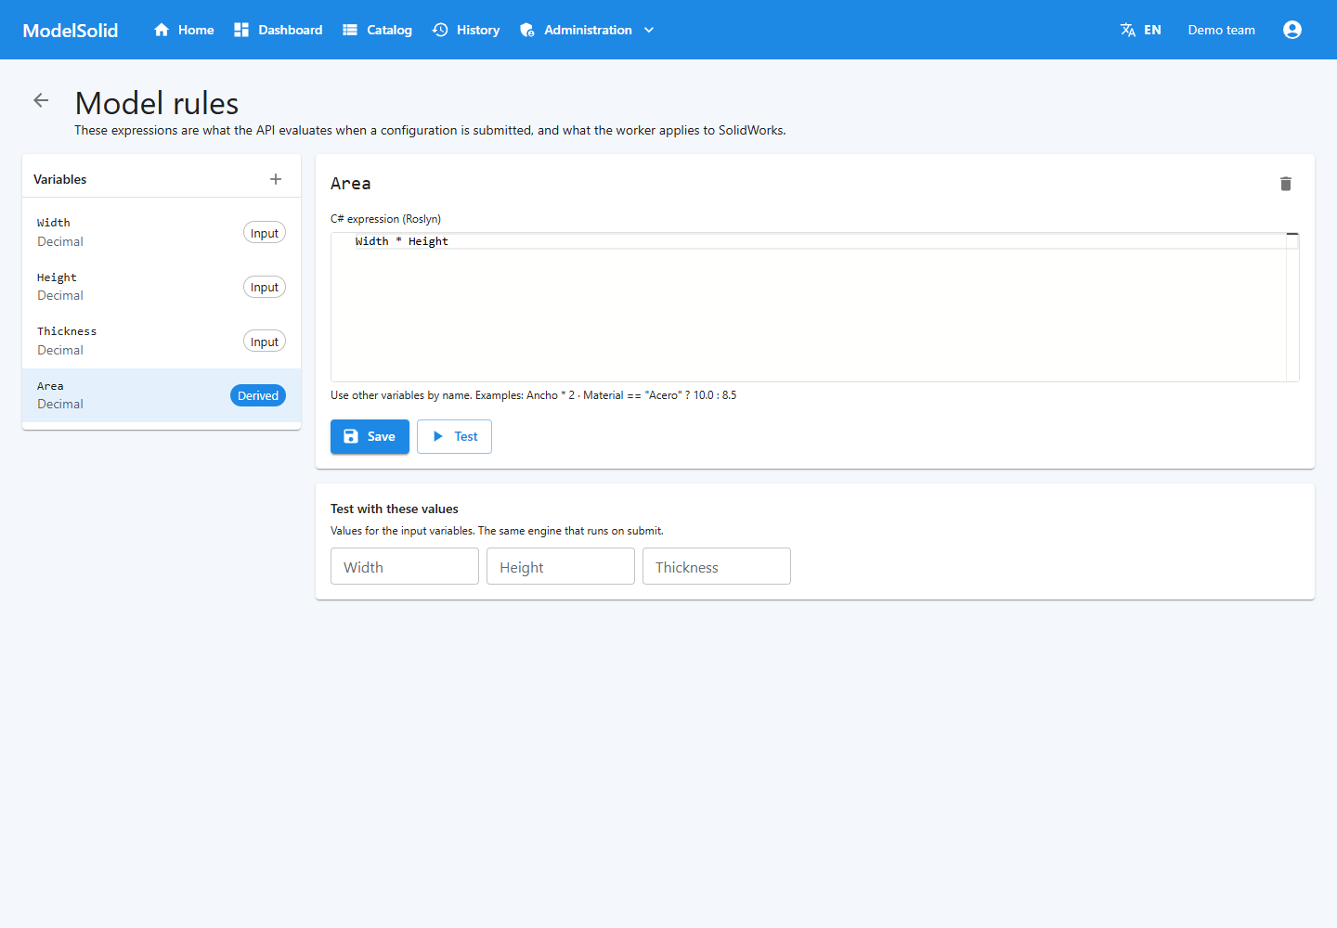The width and height of the screenshot is (1337, 928).
Task: Open the Dashboard menu item
Action: [x=279, y=30]
